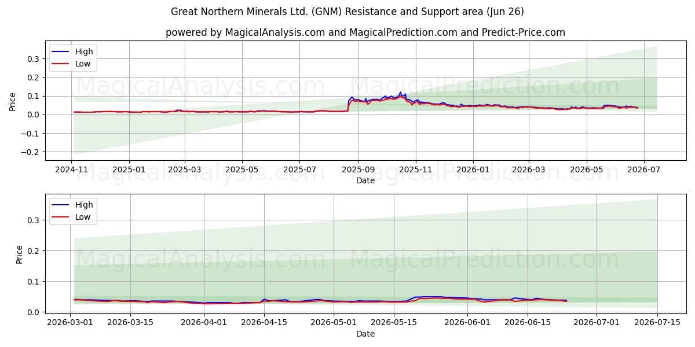Click the bottom chart 'Date' axis label

coord(365,334)
